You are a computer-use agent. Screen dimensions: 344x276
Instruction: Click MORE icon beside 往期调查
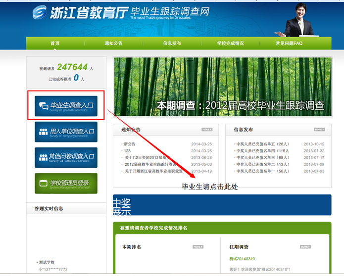pyautogui.click(x=305, y=246)
